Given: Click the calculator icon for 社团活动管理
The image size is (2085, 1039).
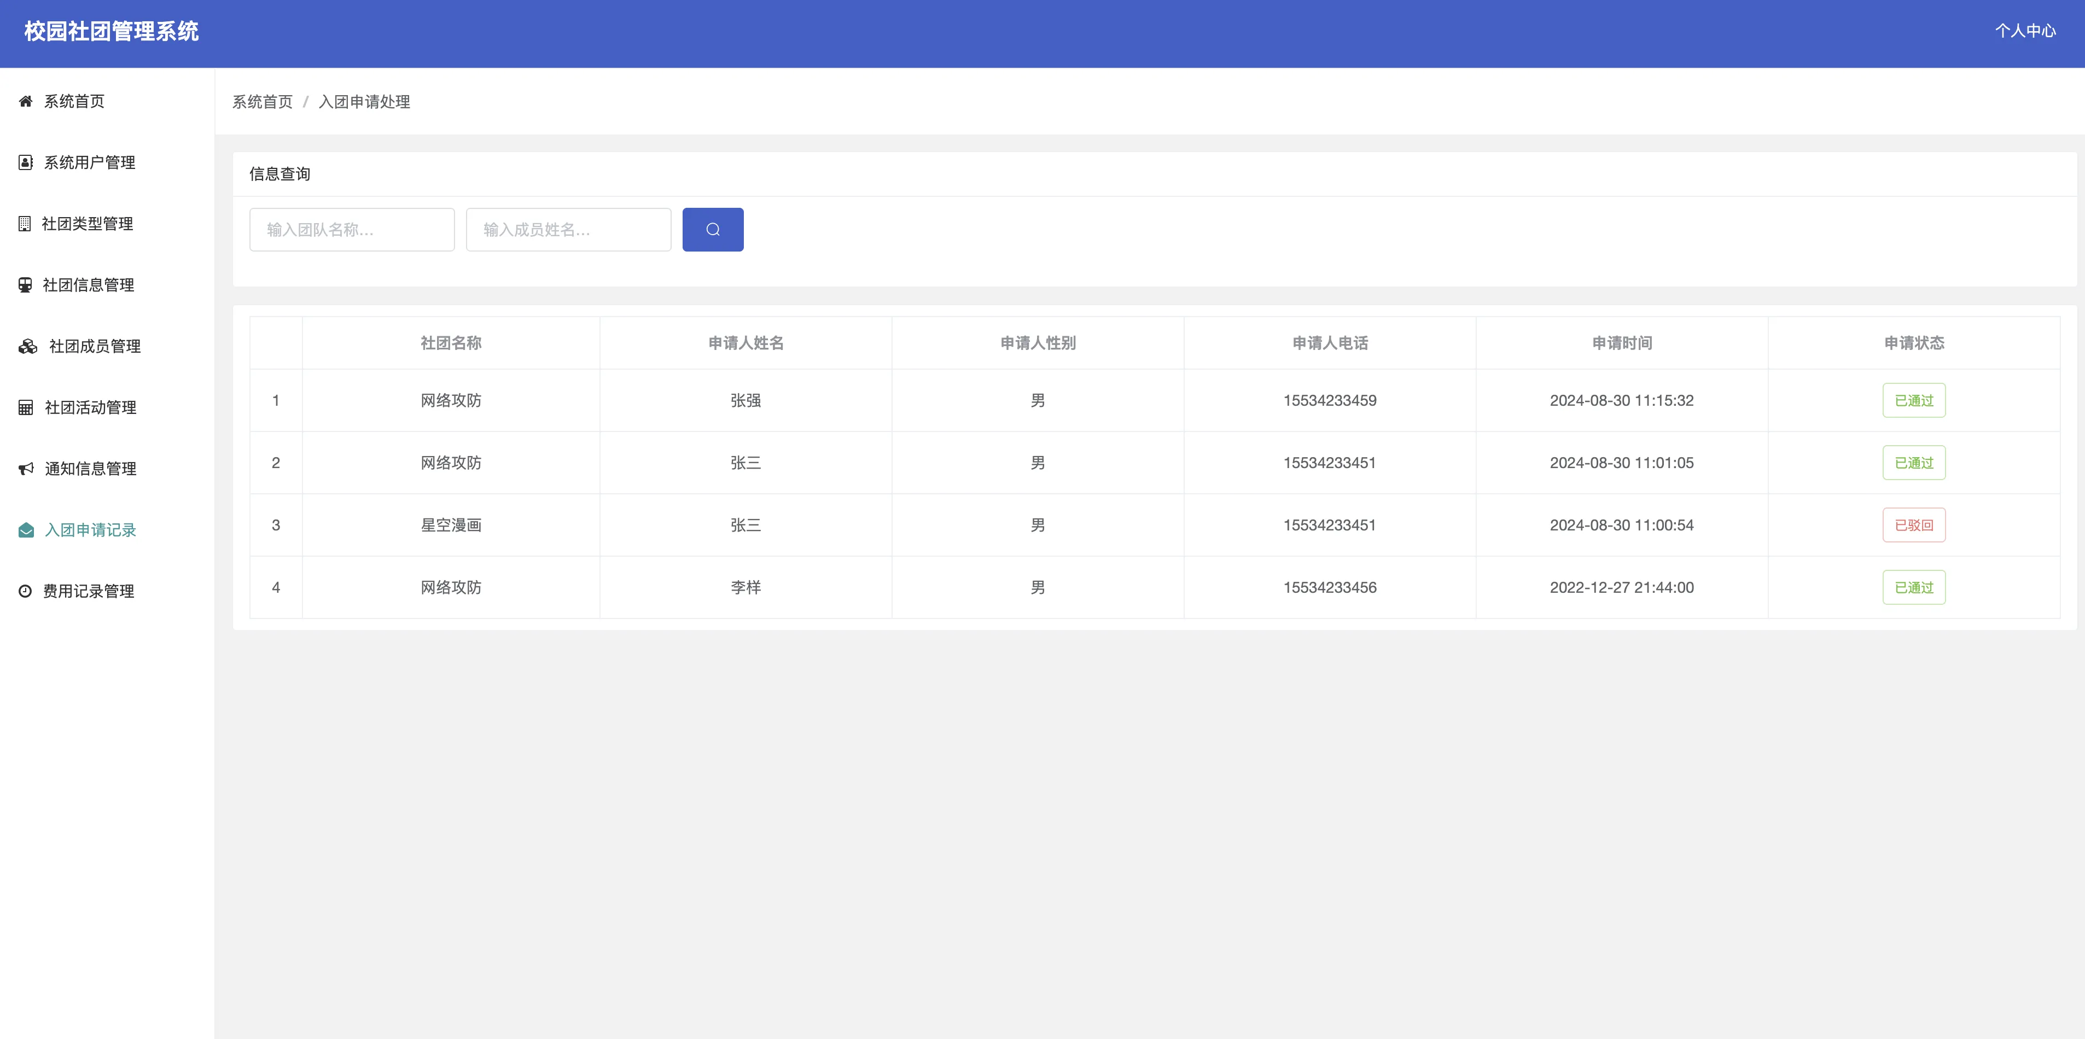Looking at the screenshot, I should 26,408.
